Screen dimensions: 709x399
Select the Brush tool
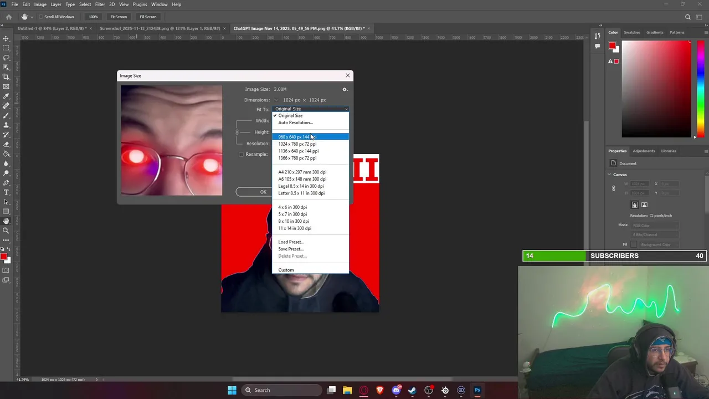(x=6, y=115)
